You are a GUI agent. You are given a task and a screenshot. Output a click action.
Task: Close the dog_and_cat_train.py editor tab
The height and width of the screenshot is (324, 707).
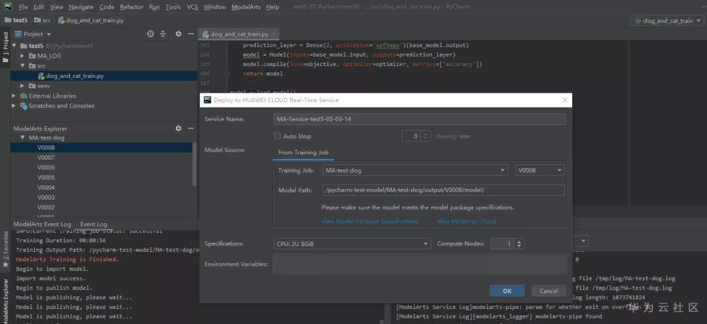pos(274,34)
